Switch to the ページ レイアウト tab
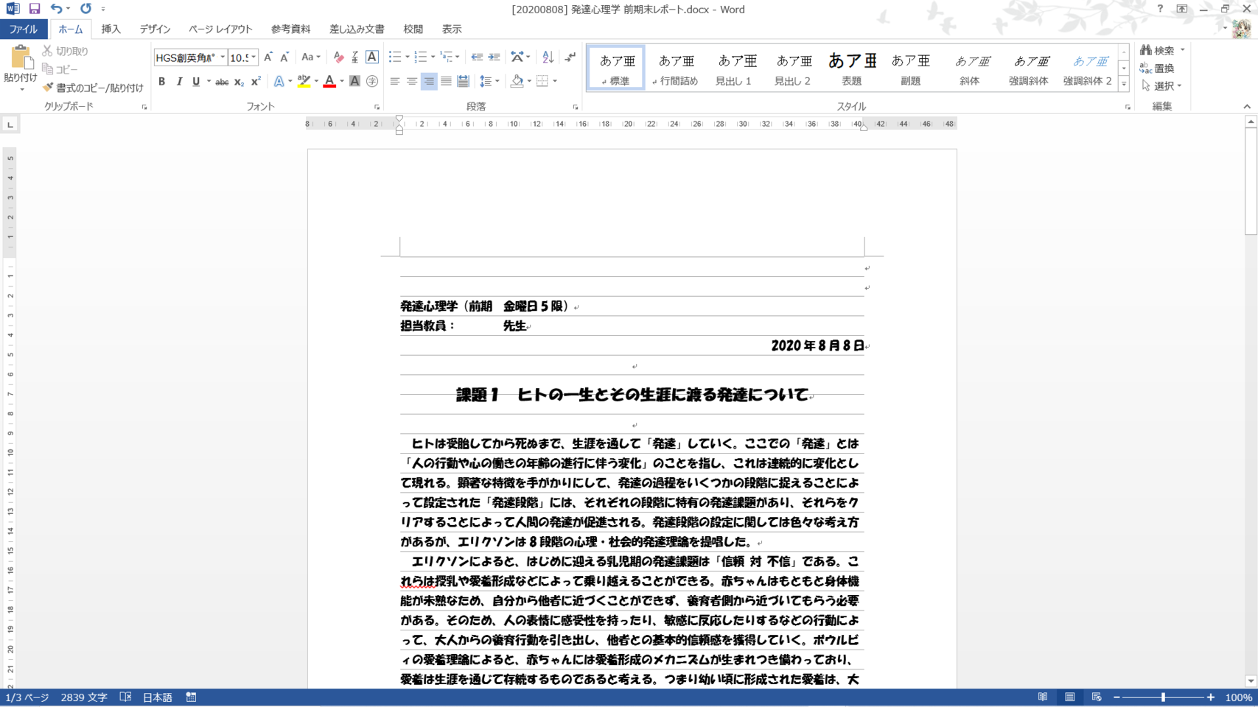Image resolution: width=1258 pixels, height=707 pixels. pyautogui.click(x=220, y=29)
